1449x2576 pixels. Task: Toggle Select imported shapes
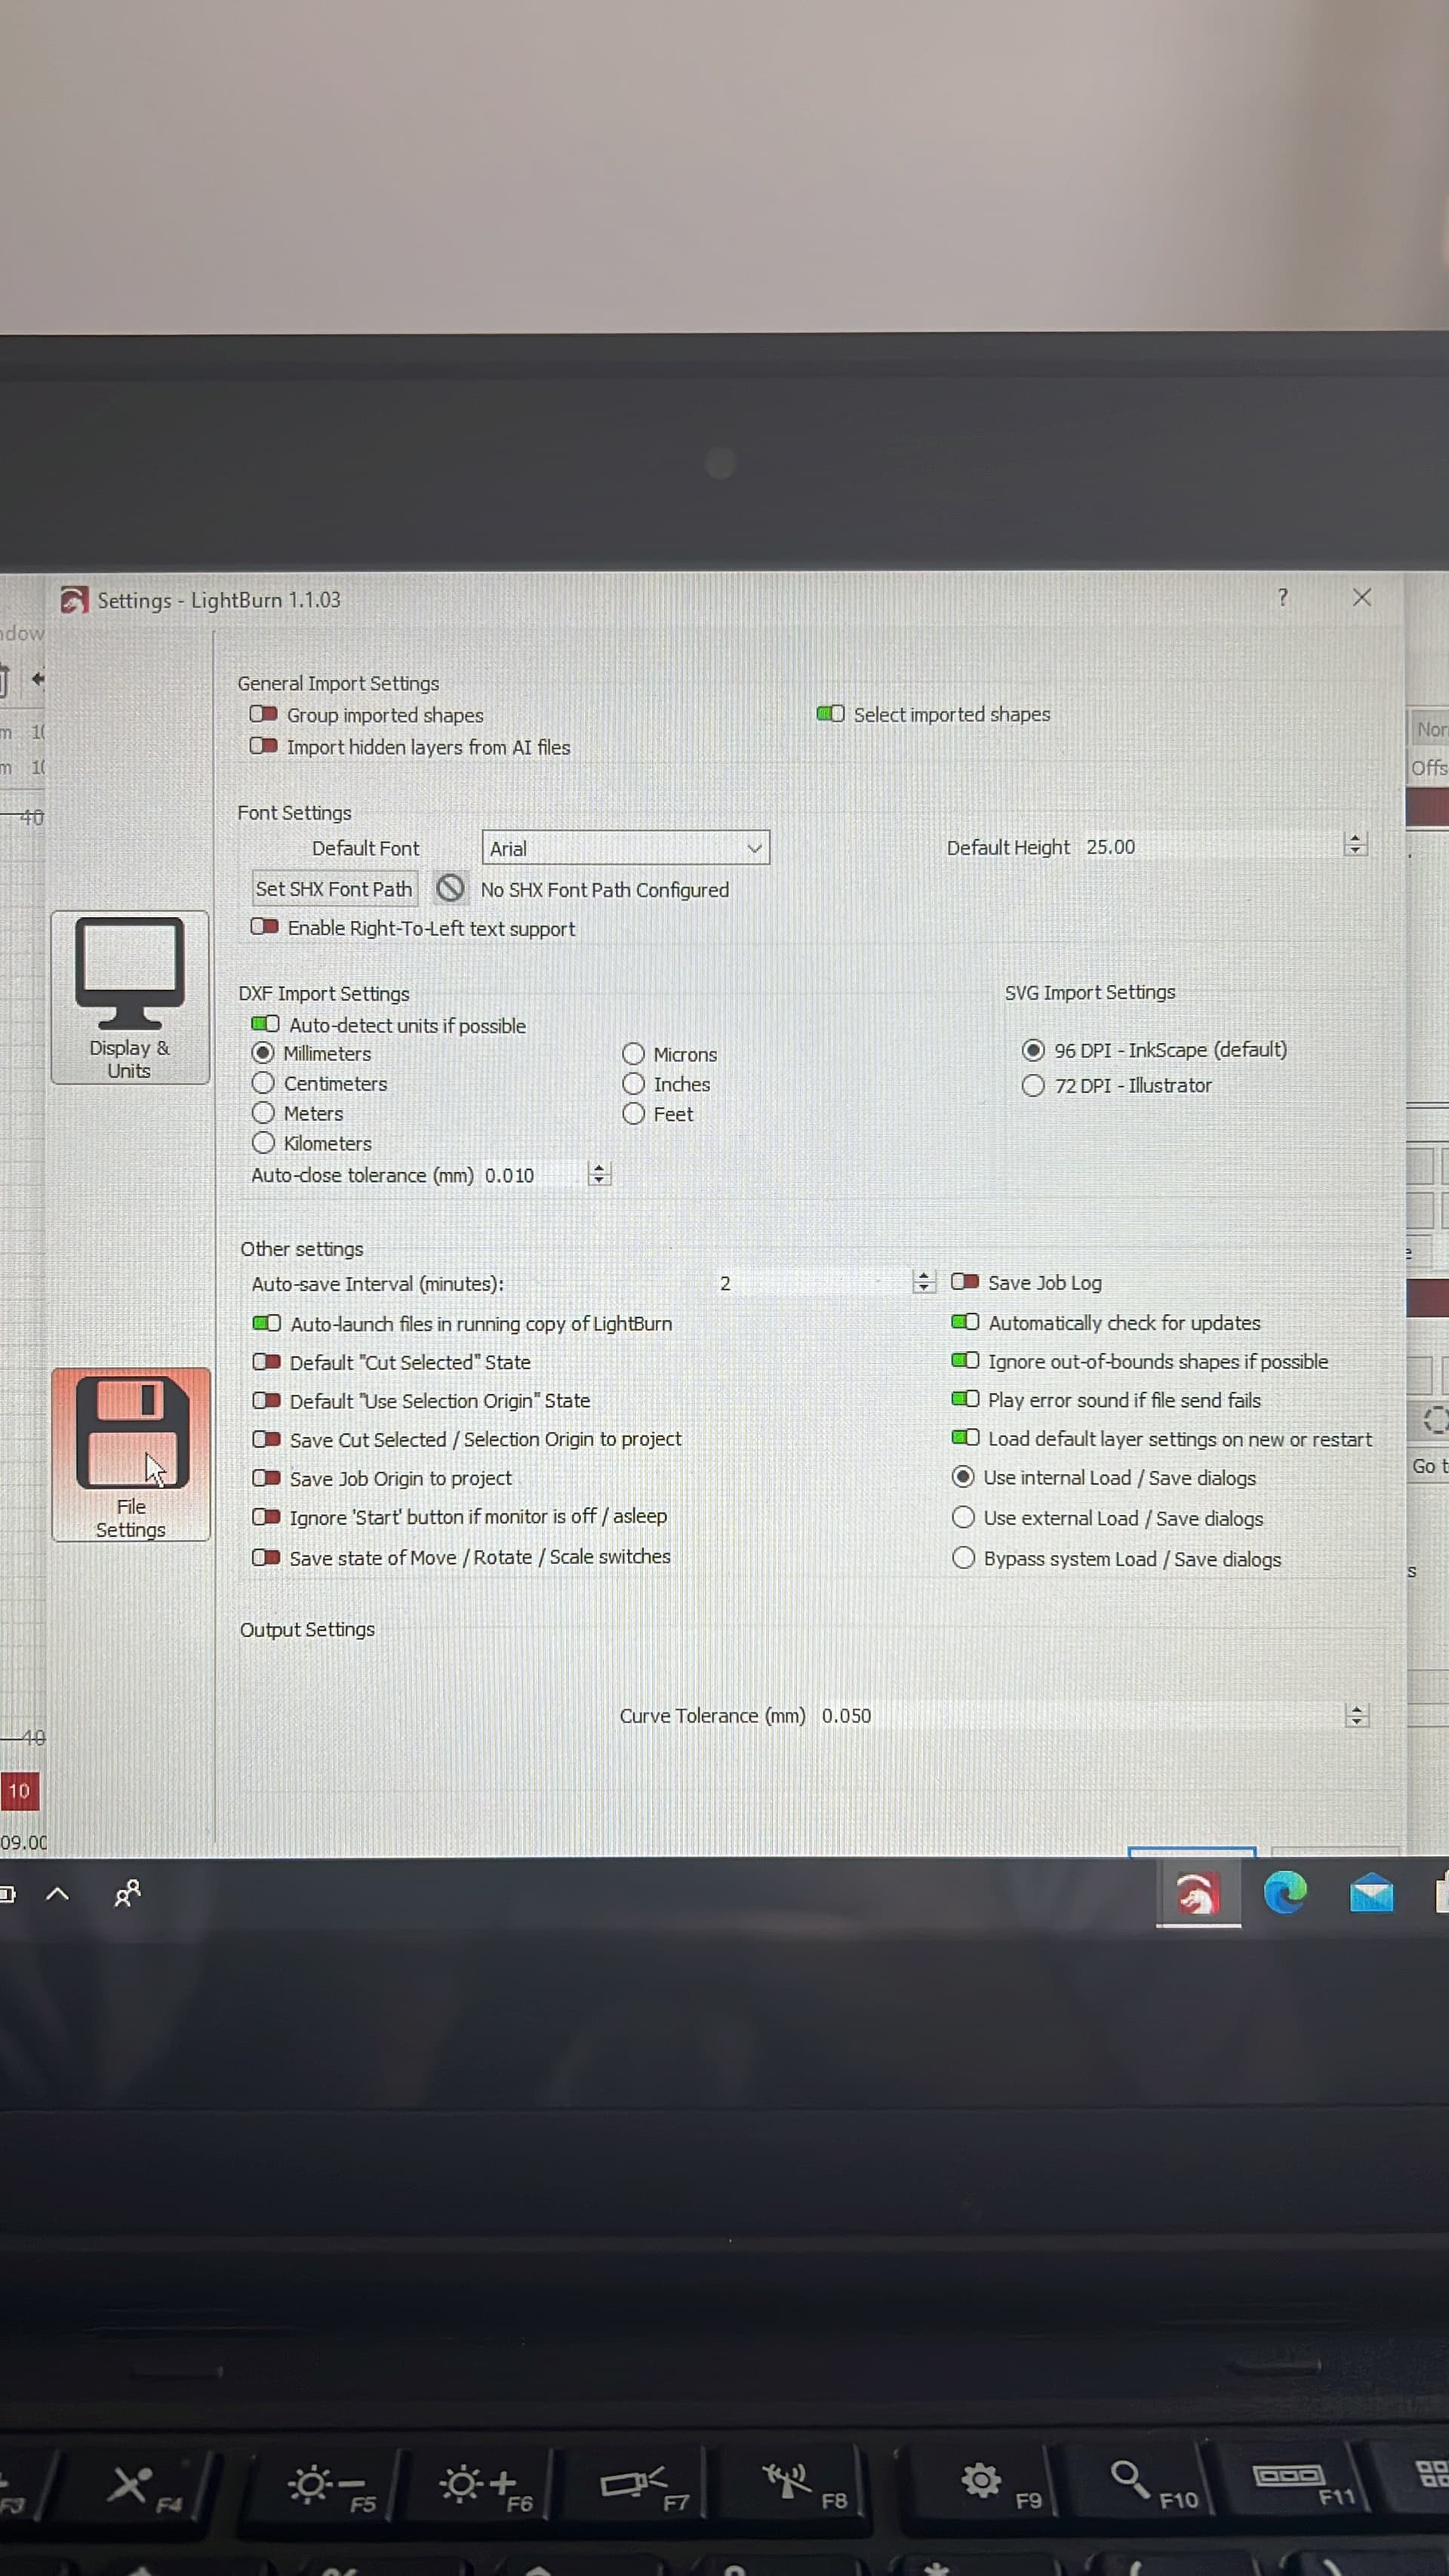click(x=830, y=714)
